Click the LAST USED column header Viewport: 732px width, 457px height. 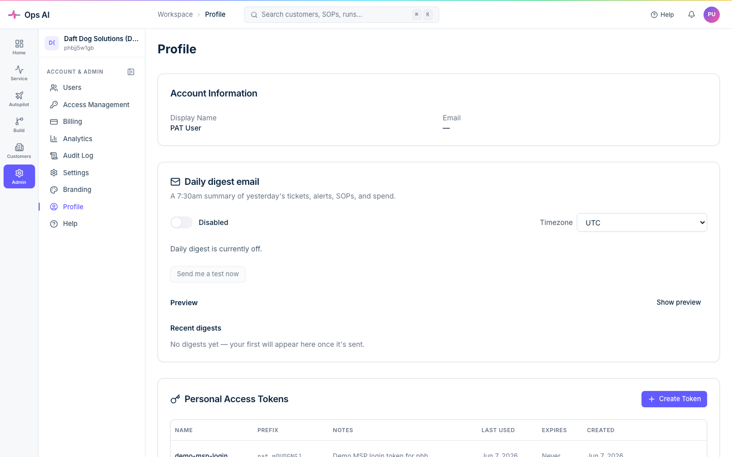click(x=498, y=430)
